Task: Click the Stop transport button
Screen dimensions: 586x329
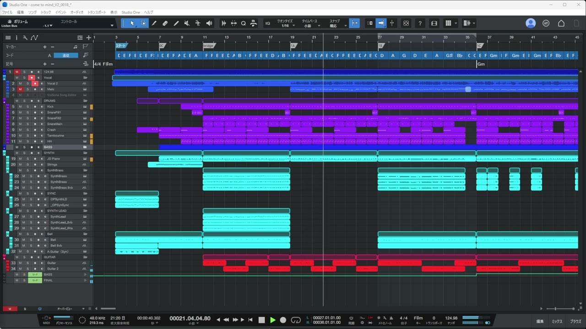Action: coord(262,320)
